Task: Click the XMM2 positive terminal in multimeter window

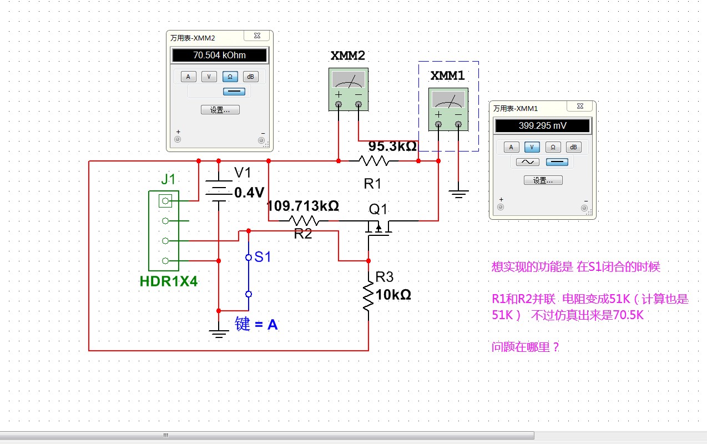Action: pyautogui.click(x=178, y=139)
